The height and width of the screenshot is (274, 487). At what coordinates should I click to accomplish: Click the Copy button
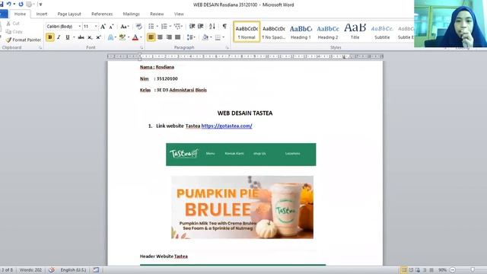coord(14,32)
